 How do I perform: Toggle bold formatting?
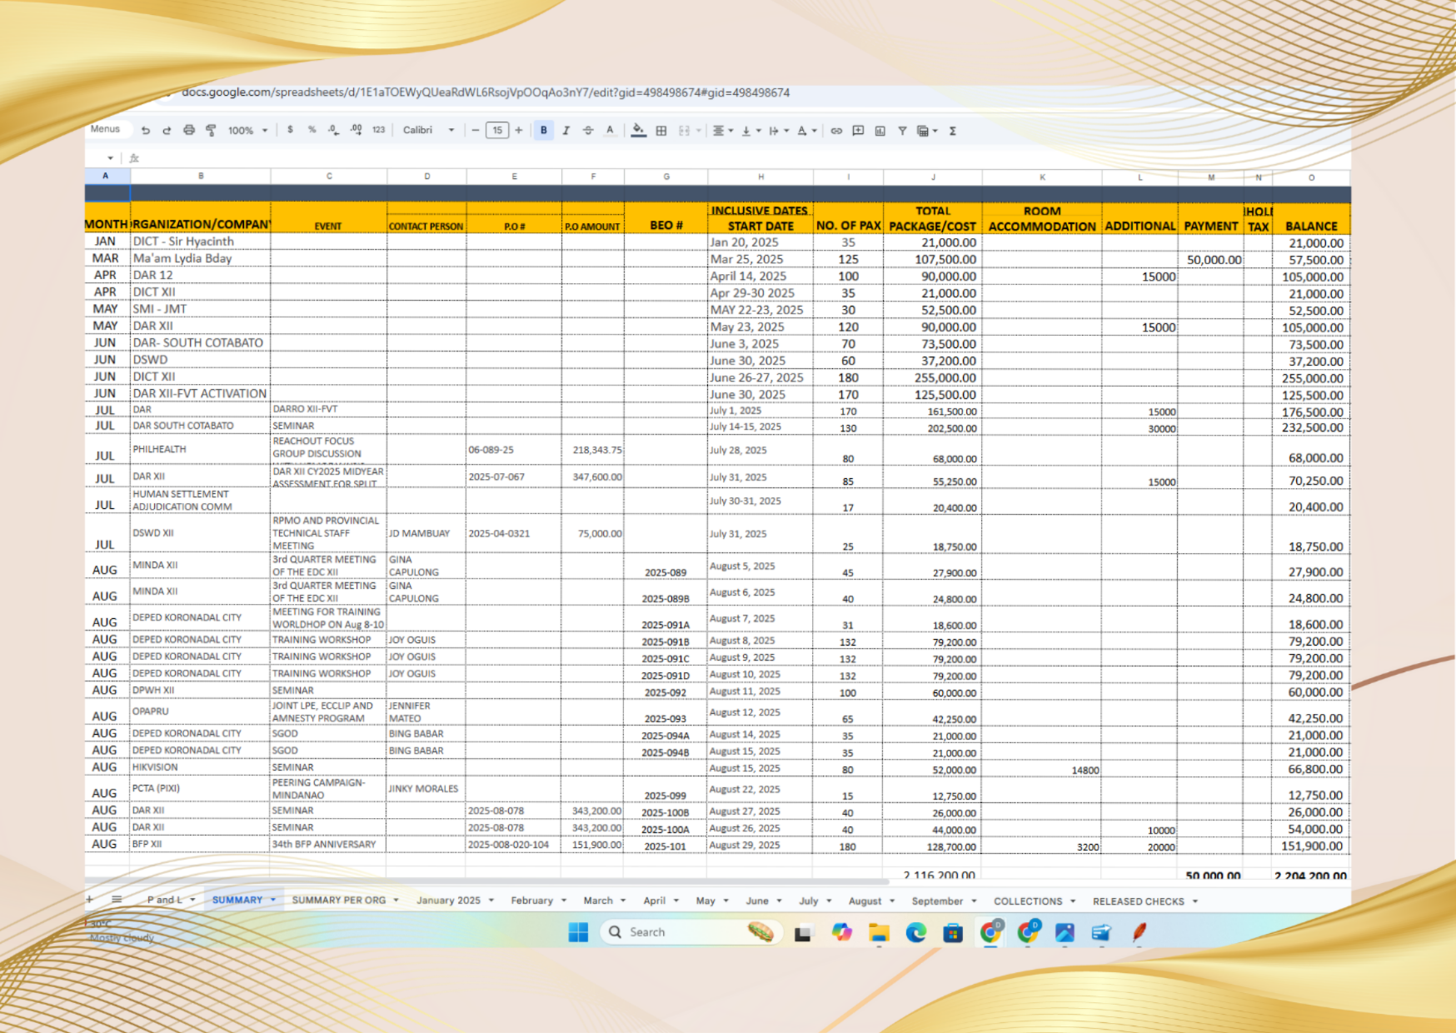[544, 131]
